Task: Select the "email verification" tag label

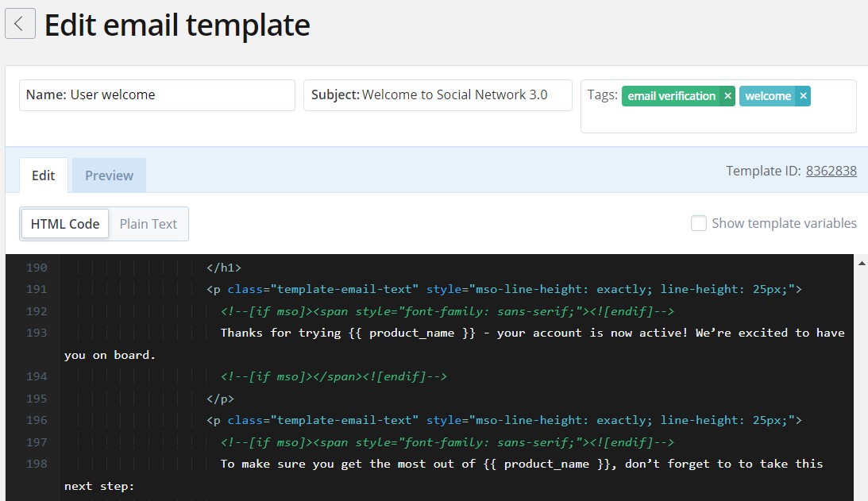Action: 673,95
